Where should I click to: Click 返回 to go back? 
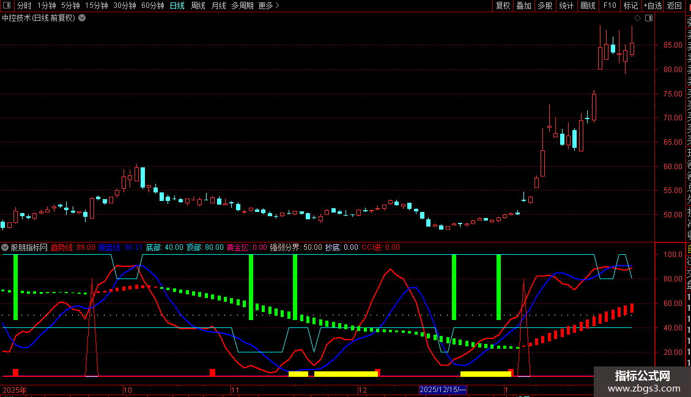[674, 5]
